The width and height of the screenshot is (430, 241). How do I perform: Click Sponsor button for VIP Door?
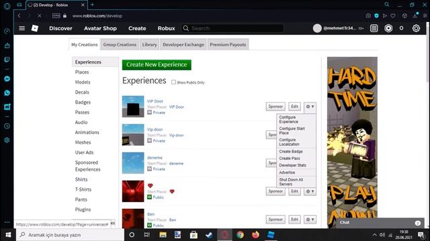coord(275,106)
